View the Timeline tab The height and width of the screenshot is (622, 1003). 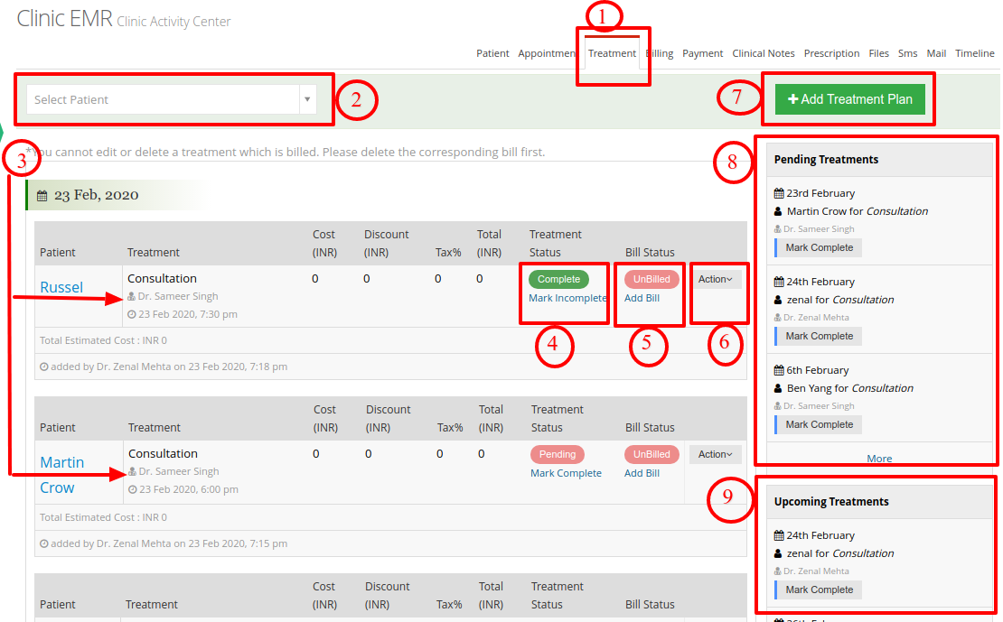[974, 53]
